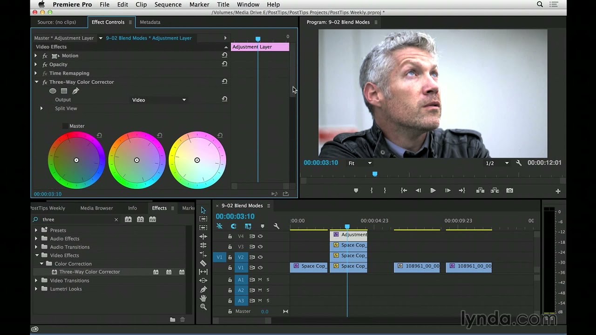Toggle sync lock for track V2
This screenshot has width=596, height=335.
tap(252, 257)
